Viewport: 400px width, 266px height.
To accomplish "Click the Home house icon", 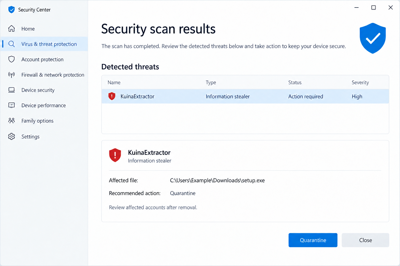I will click(11, 29).
